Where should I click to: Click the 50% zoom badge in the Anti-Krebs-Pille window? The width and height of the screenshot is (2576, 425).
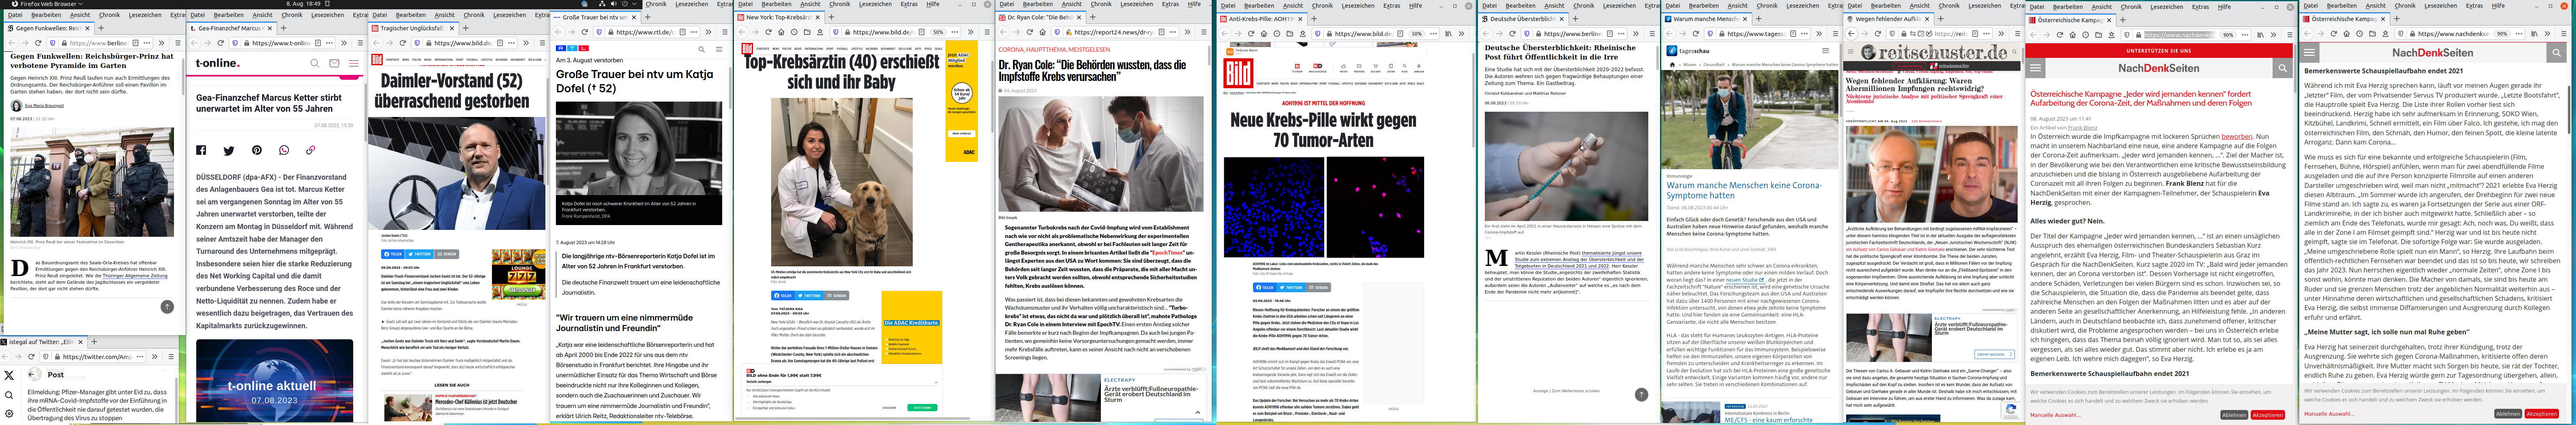coord(1417,34)
